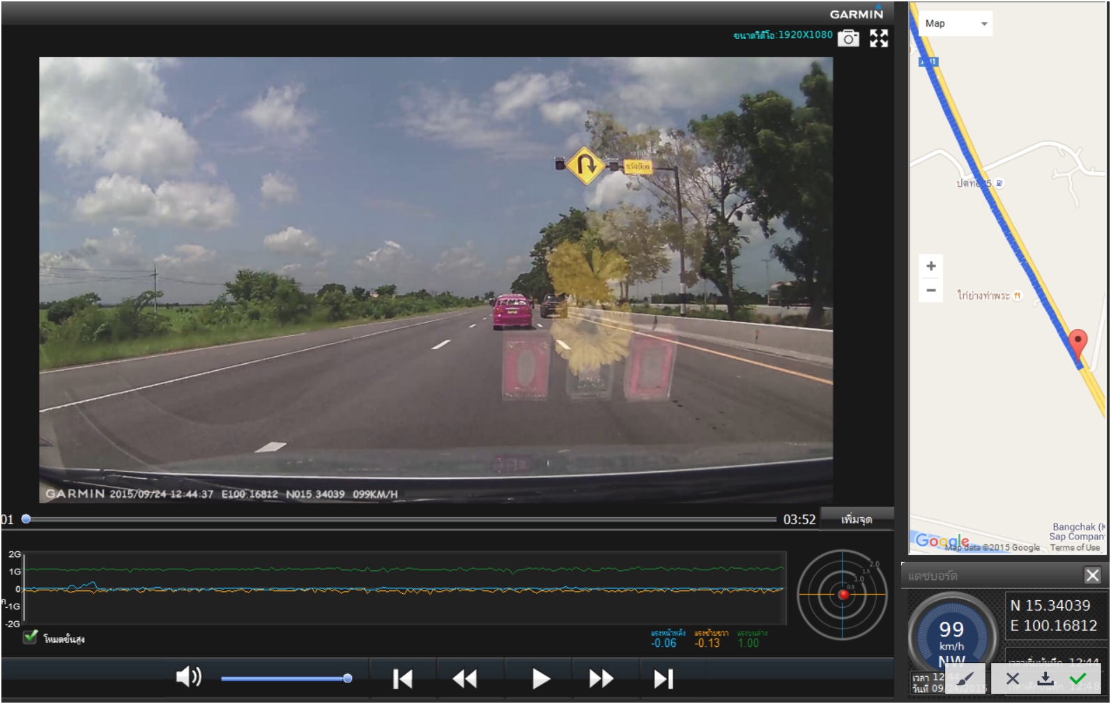Click the timeline position handle
The width and height of the screenshot is (1111, 704).
pyautogui.click(x=26, y=519)
